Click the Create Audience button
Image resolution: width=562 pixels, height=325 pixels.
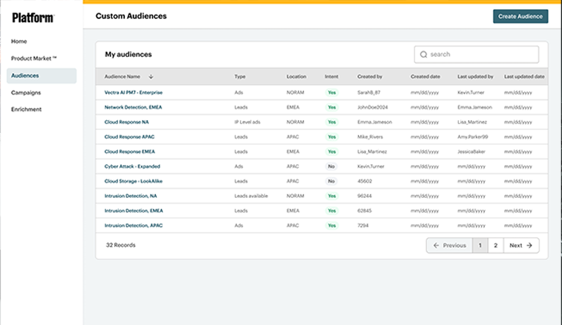520,16
